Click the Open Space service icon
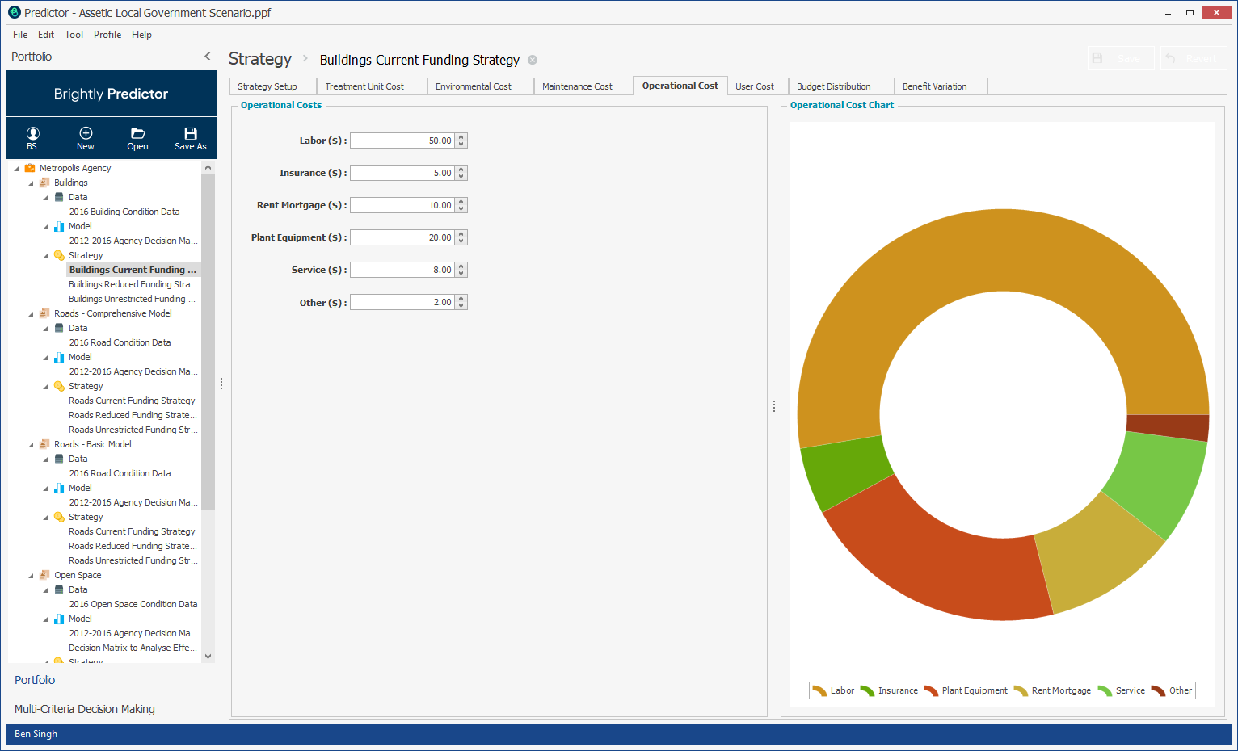The height and width of the screenshot is (751, 1238). (44, 575)
